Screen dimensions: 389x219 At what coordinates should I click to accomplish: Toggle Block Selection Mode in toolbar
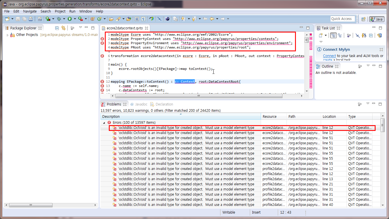(137, 19)
